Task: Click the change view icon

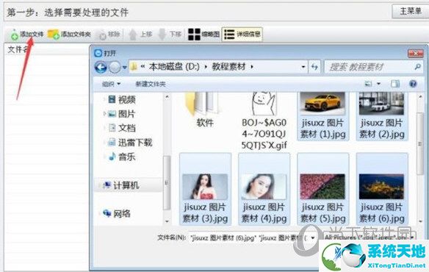Action: click(369, 84)
